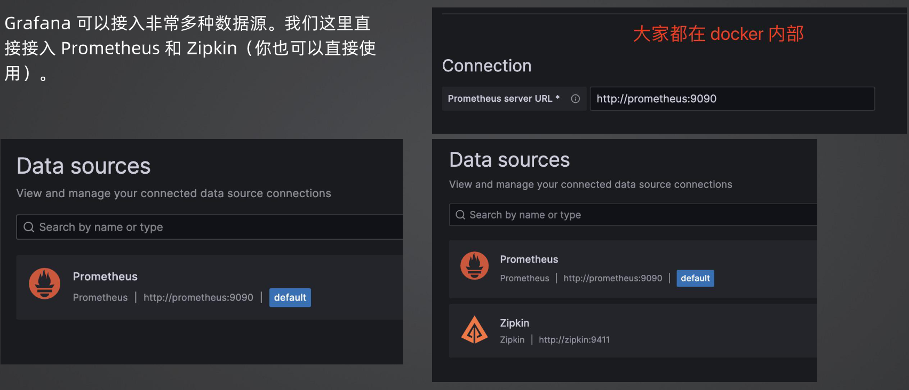Click the Prometheus flame icon in left panel
The image size is (909, 390).
tap(44, 283)
